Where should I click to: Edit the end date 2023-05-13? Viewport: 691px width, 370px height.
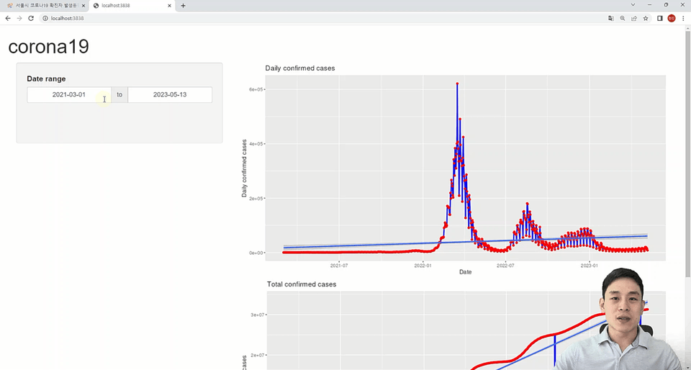[170, 95]
